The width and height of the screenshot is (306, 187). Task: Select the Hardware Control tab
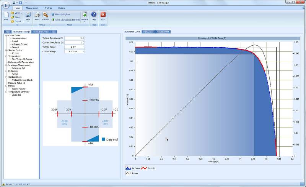coord(41,32)
